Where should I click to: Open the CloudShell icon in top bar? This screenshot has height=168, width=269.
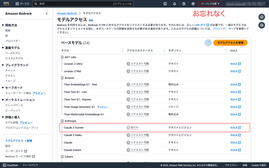pos(165,4)
